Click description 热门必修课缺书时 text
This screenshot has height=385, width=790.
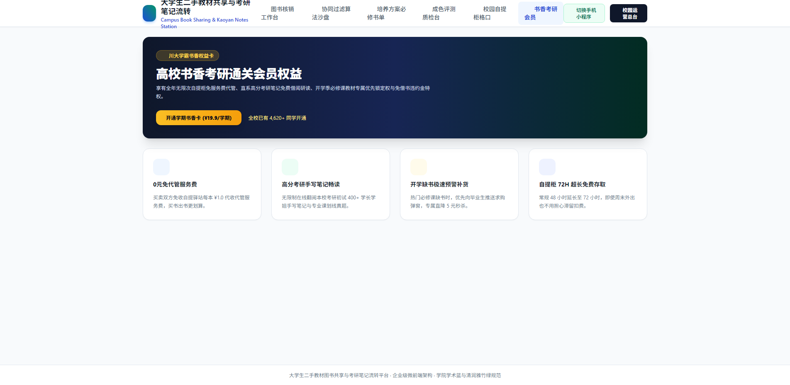click(458, 202)
